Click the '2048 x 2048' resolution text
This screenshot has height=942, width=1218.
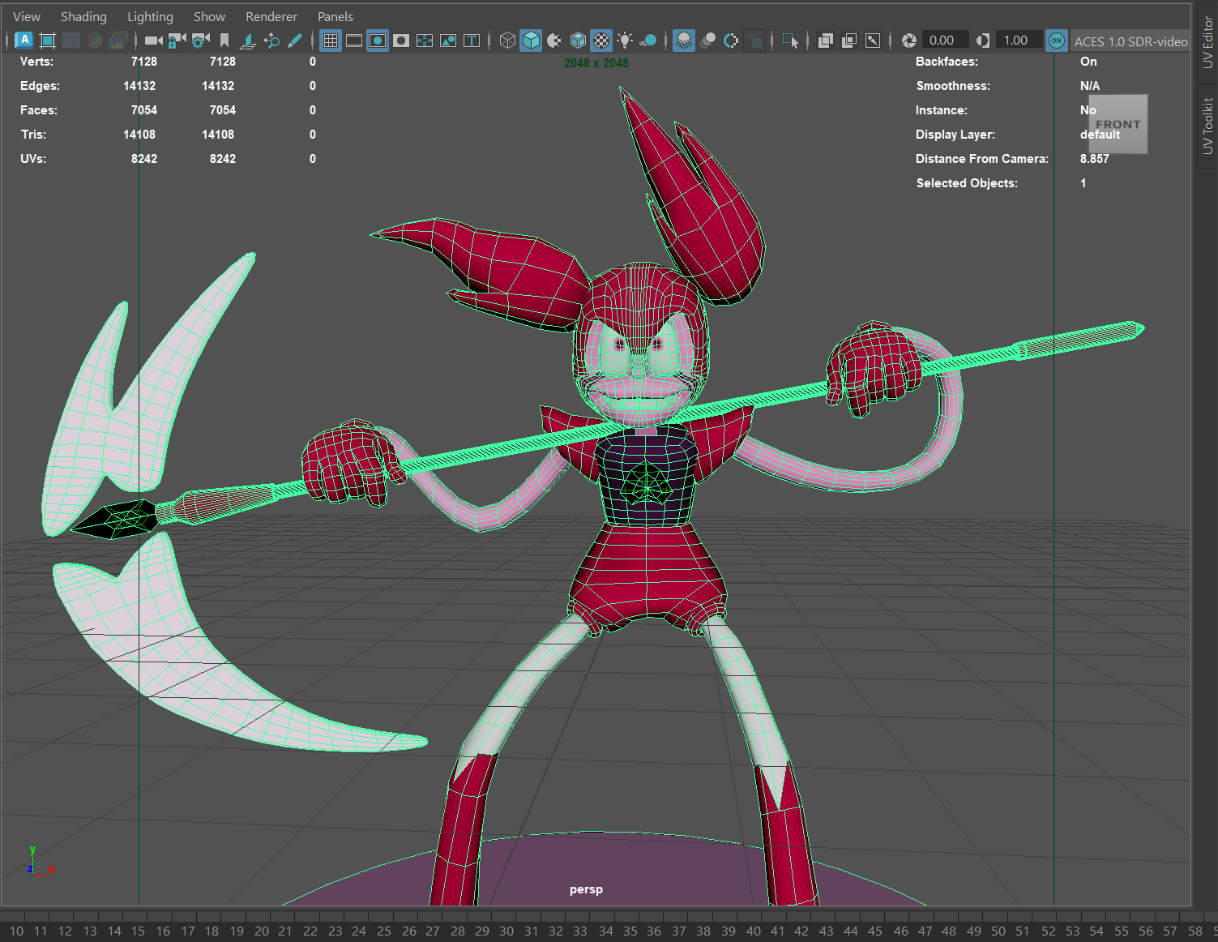(596, 62)
